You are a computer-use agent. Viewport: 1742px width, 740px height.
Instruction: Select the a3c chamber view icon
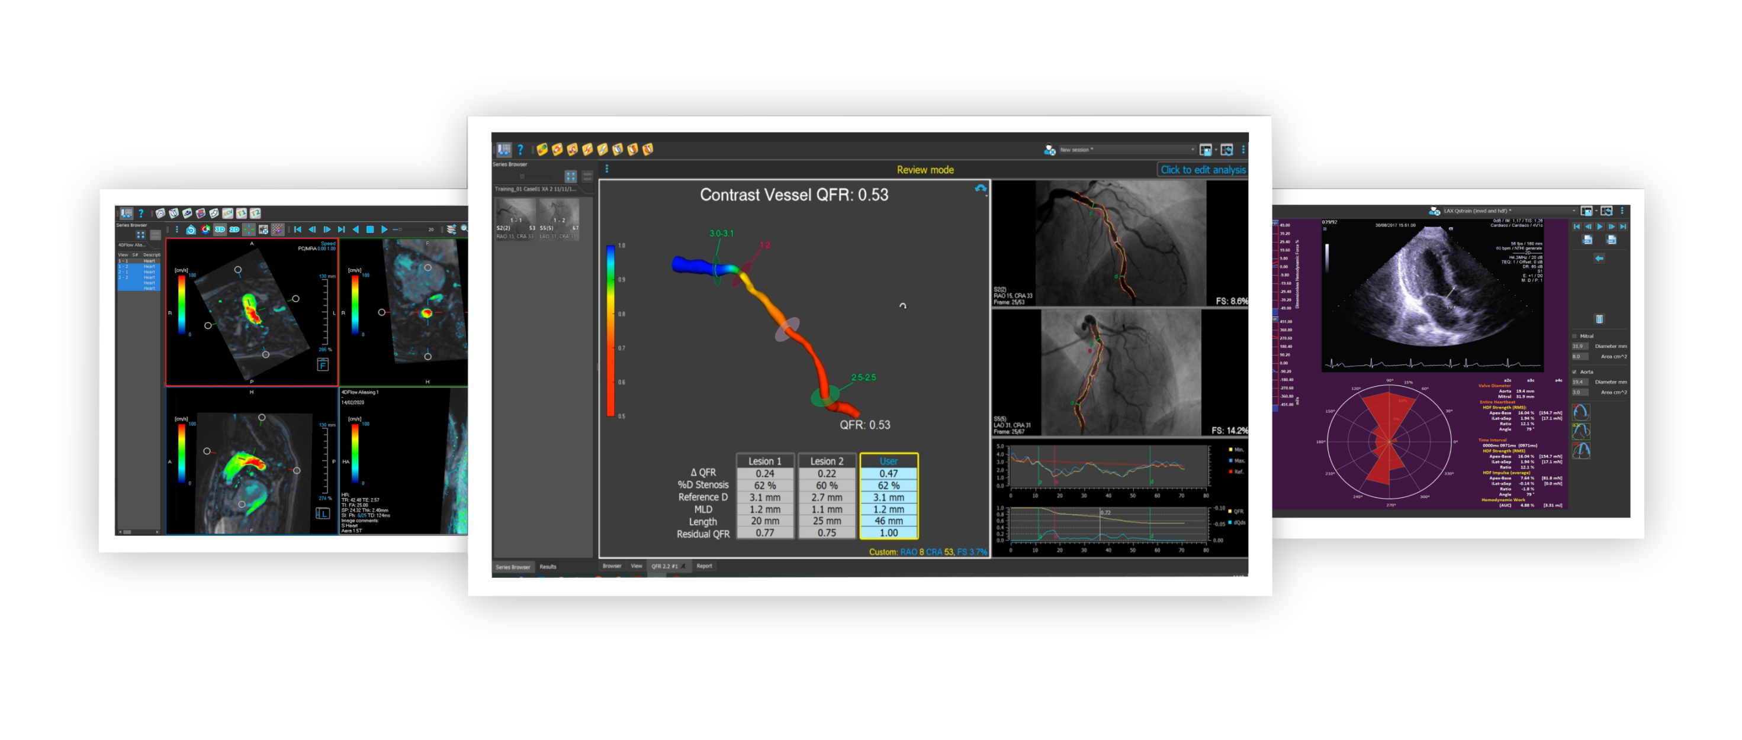[x=1580, y=431]
